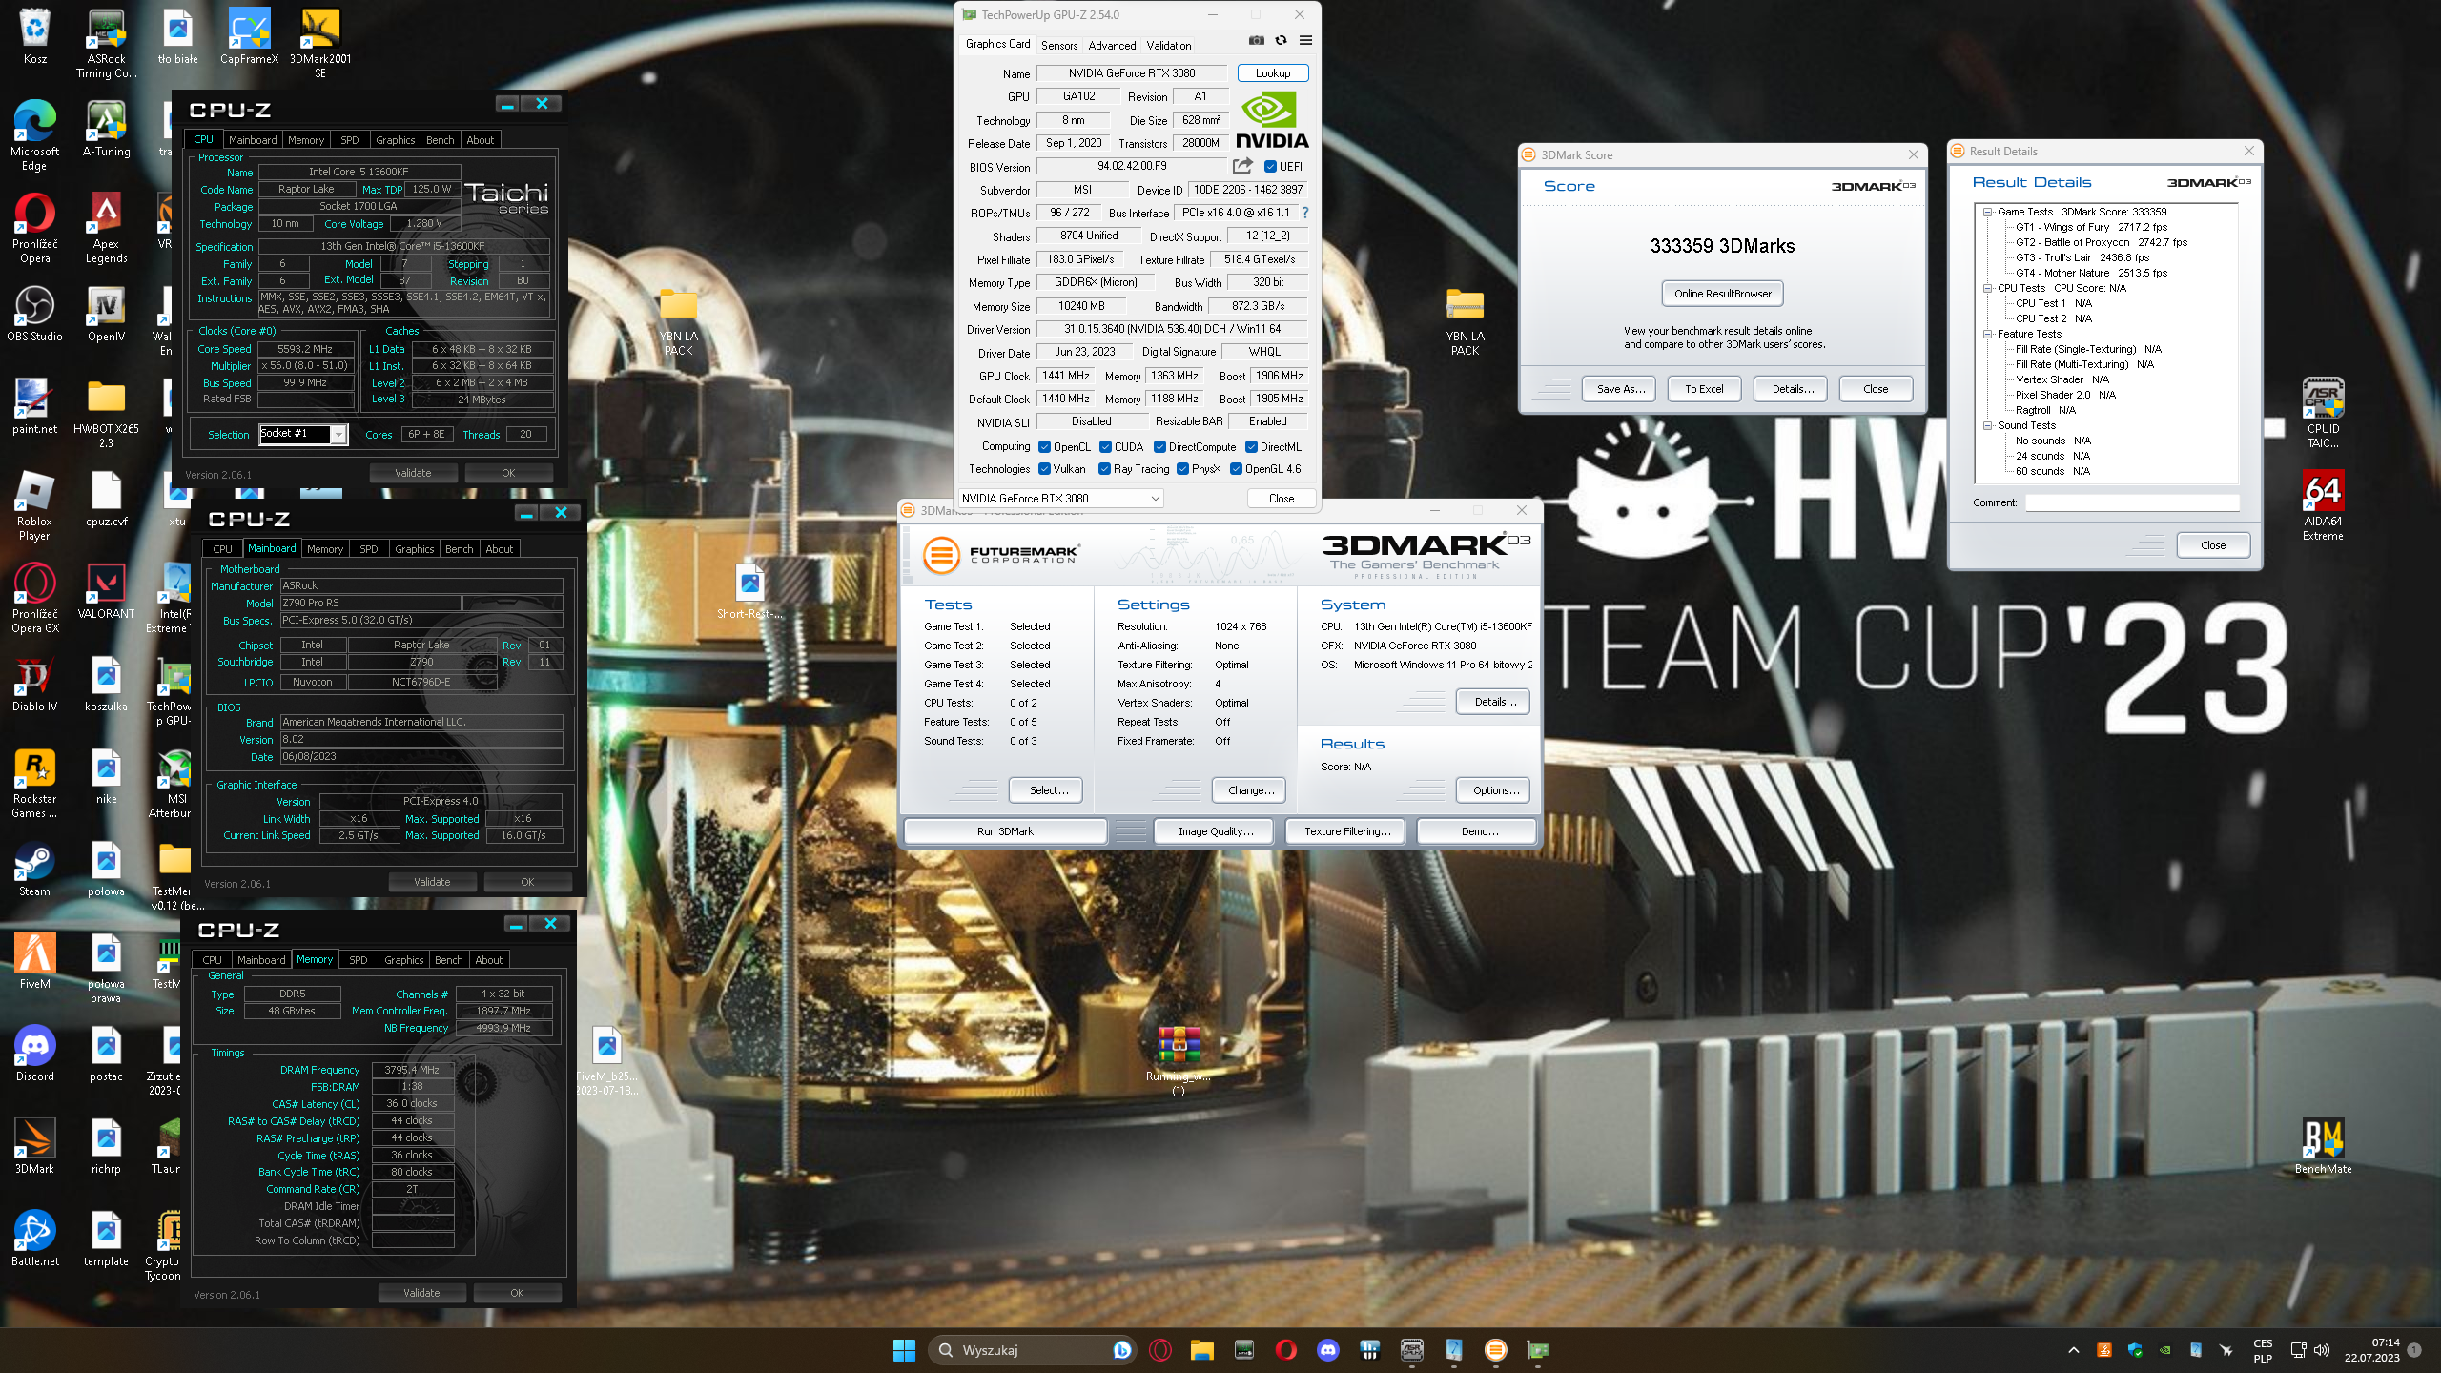Click the Bus Interface question mark icon
Screen dimensions: 2441x1373
pyautogui.click(x=1305, y=213)
